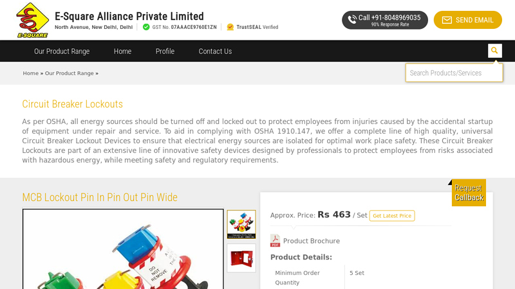Select the red cabinet thumbnail

click(x=241, y=258)
